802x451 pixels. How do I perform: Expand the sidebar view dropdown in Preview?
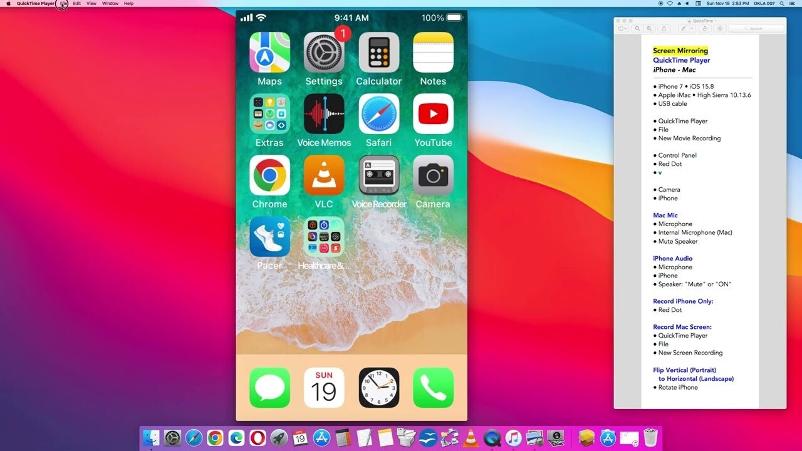coord(622,28)
